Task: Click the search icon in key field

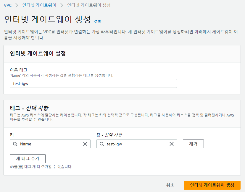Action: pos(15,144)
